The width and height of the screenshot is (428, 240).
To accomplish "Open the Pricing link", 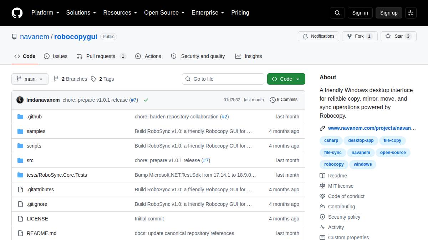I will point(240,13).
